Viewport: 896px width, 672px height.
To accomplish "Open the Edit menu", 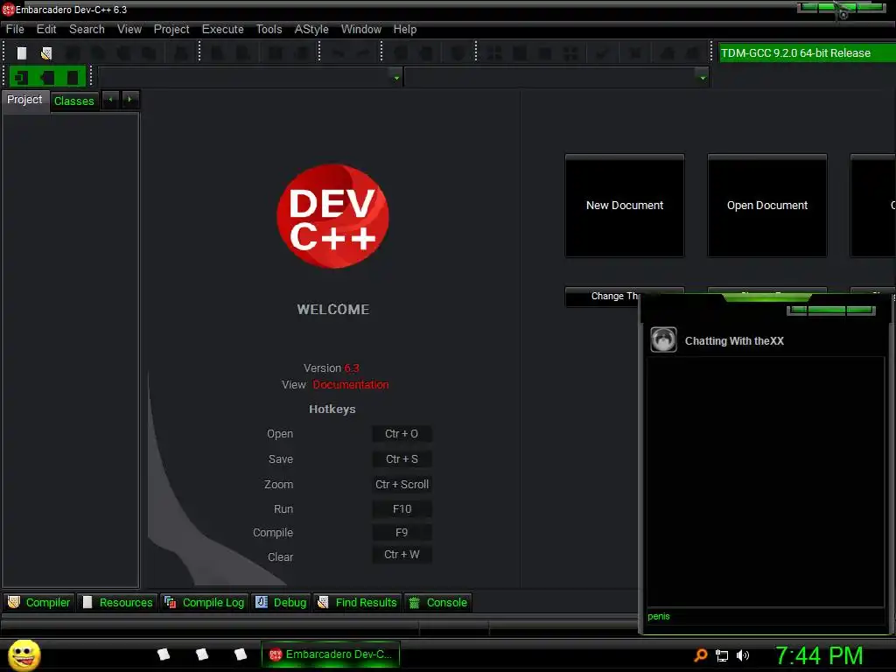I will pos(46,29).
